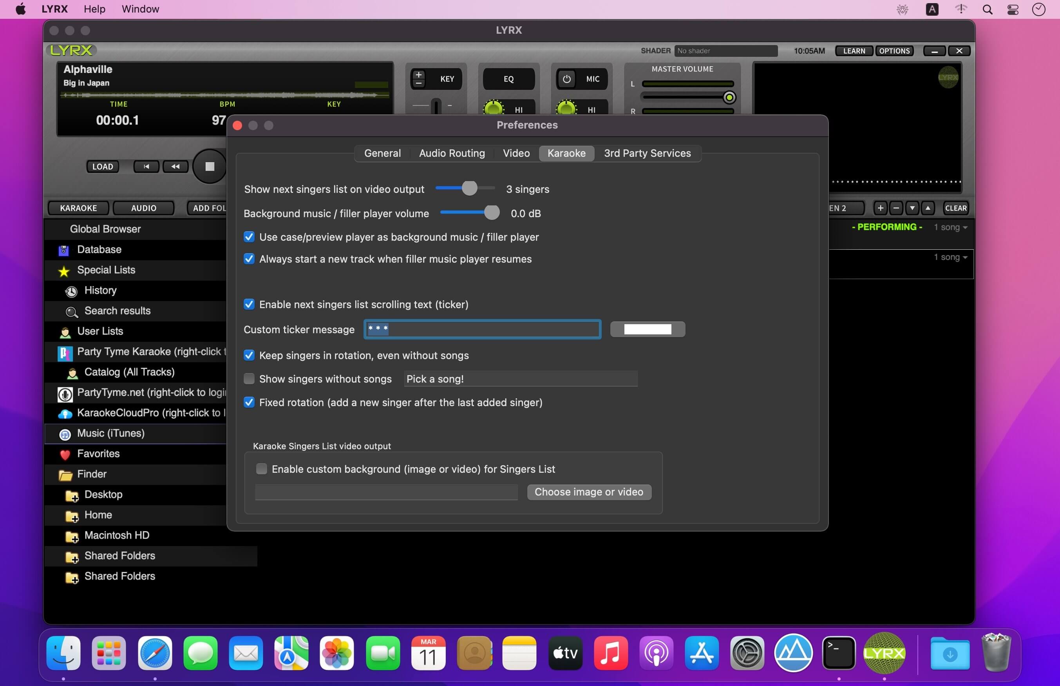Click the plus icon beside CLEAR

880,208
